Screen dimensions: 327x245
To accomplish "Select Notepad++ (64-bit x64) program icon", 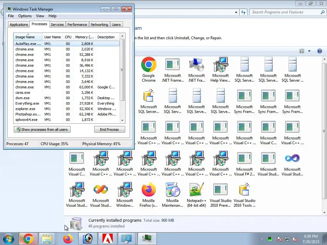I will [x=196, y=195].
